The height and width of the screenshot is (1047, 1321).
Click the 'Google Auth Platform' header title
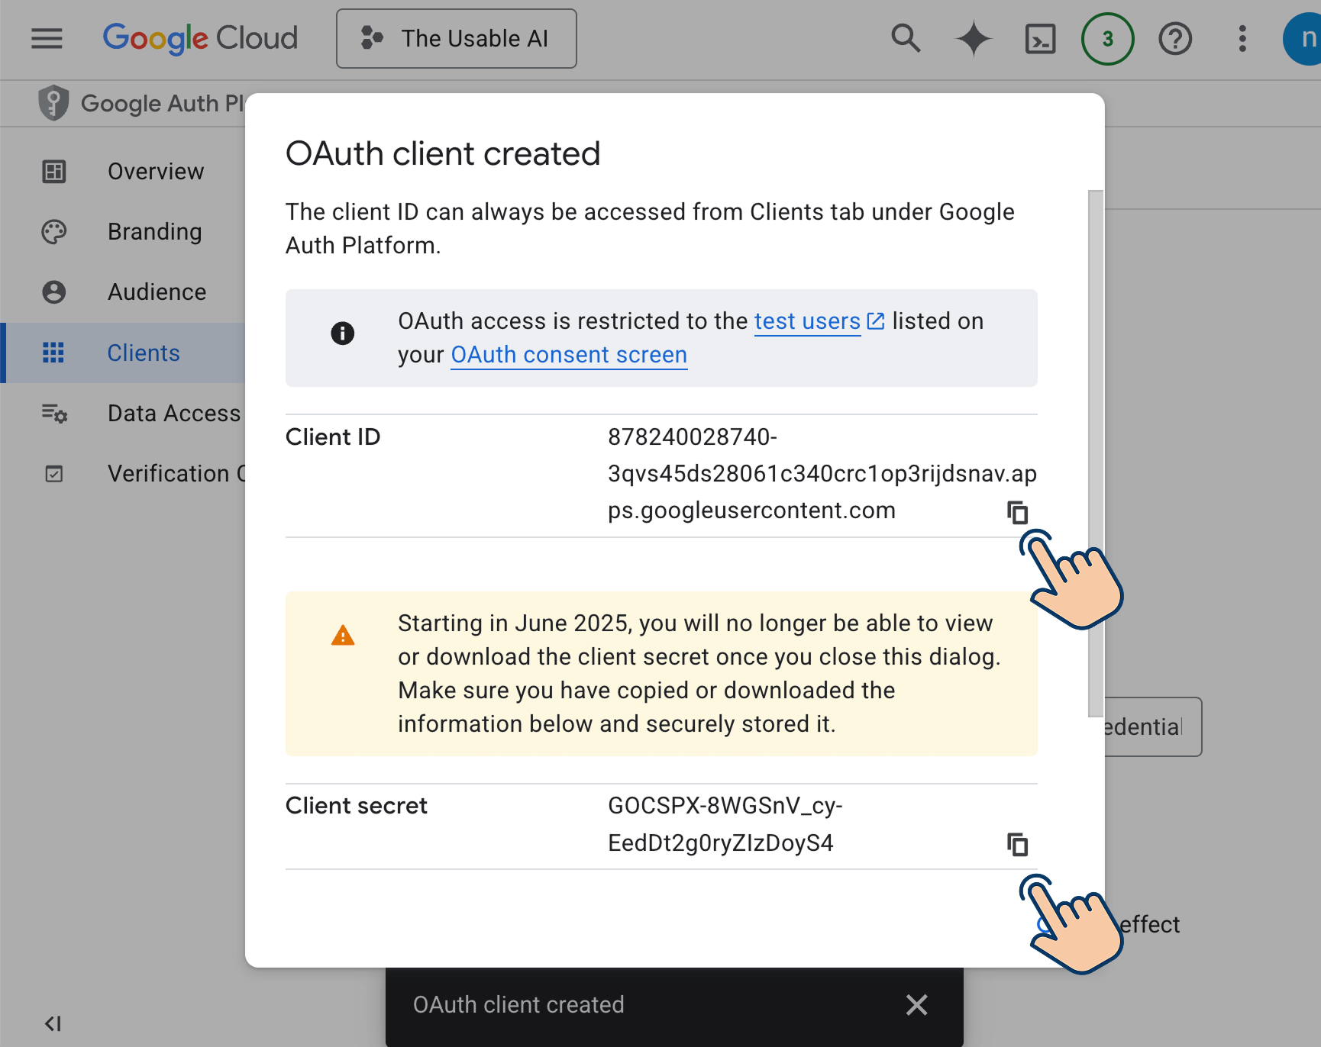point(163,103)
